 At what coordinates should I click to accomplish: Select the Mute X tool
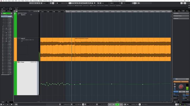tap(81, 3)
